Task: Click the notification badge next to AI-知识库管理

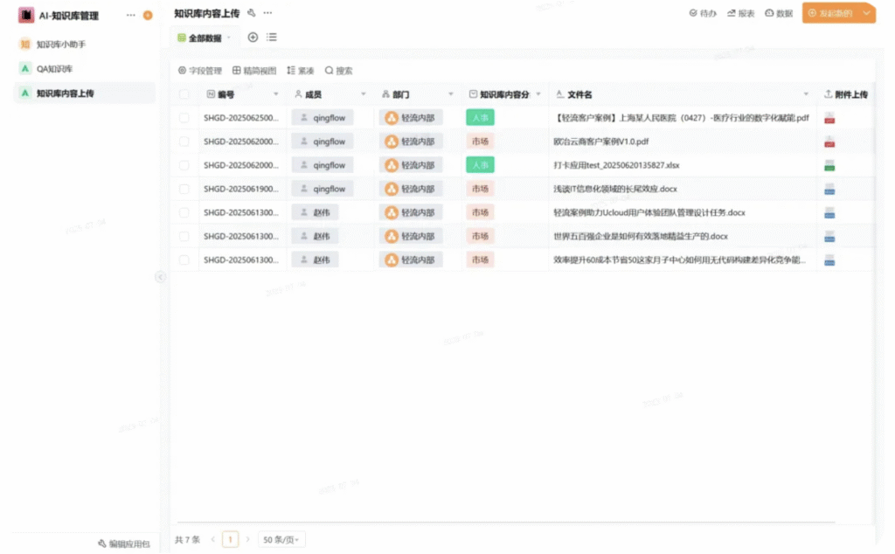Action: click(x=147, y=16)
